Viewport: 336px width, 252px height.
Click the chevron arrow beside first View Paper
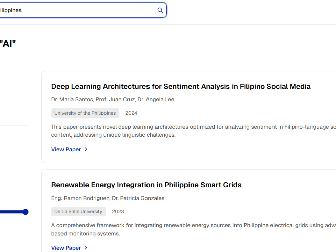[x=86, y=149]
